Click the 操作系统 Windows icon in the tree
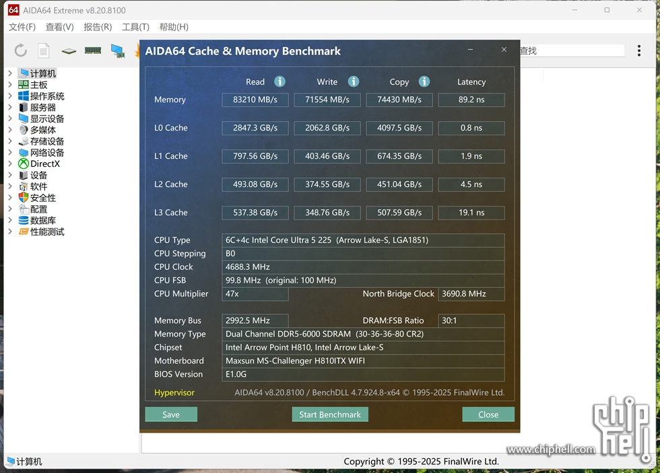660x473 pixels. pos(24,96)
